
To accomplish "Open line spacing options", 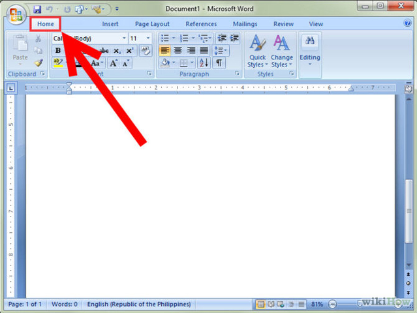I will click(x=221, y=50).
